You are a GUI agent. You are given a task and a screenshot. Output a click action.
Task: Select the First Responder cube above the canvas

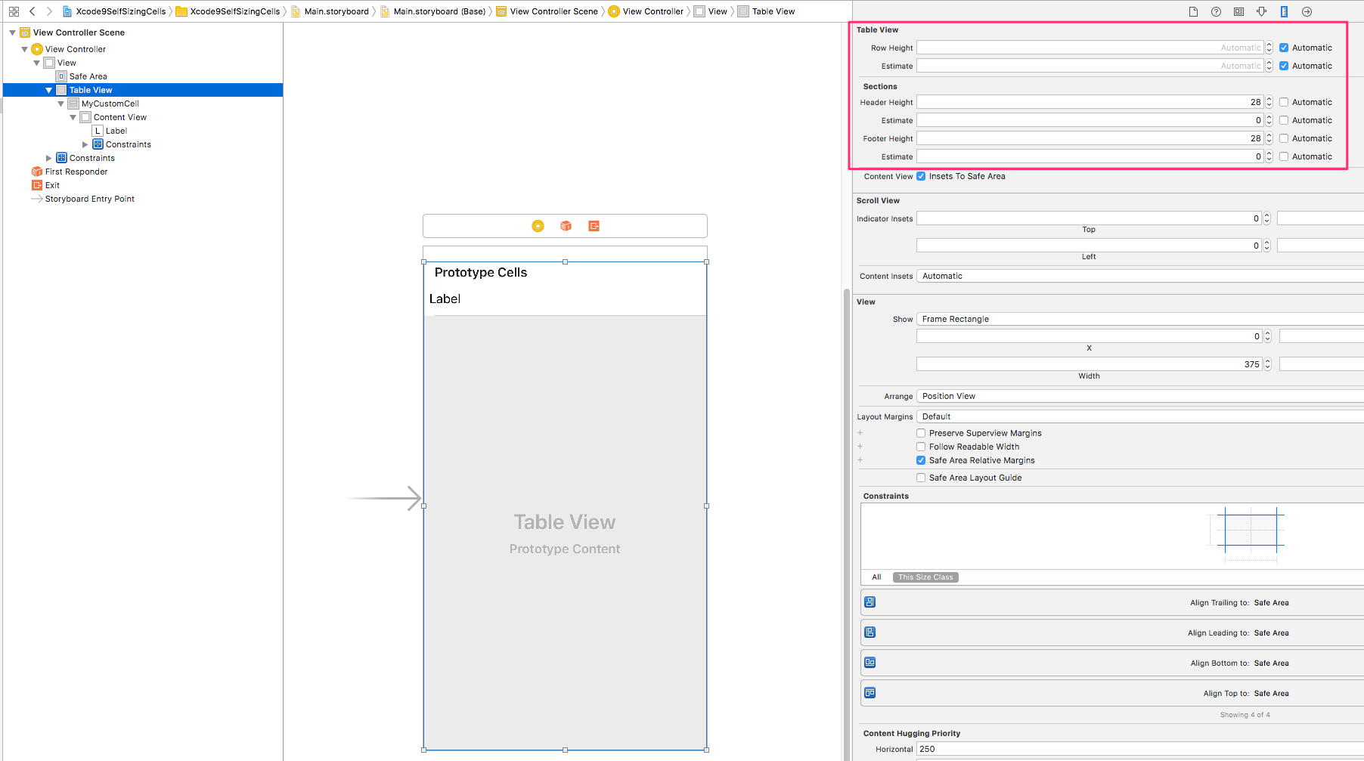click(565, 225)
